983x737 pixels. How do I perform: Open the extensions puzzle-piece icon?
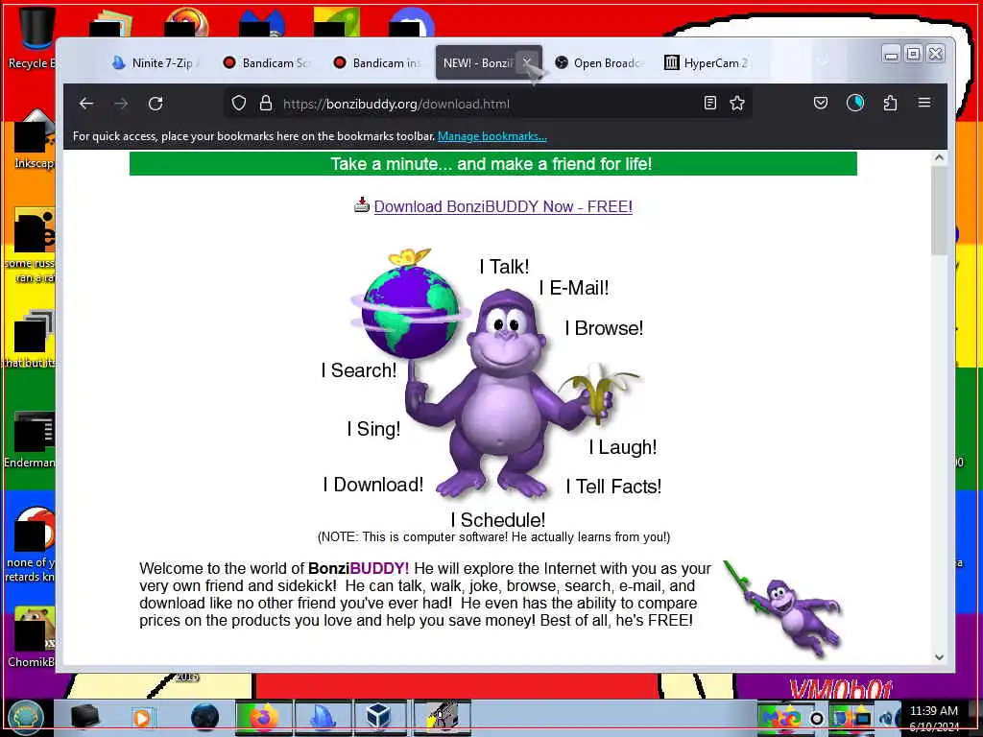890,103
